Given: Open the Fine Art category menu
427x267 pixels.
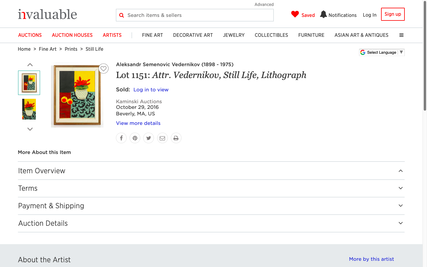Looking at the screenshot, I should point(152,35).
